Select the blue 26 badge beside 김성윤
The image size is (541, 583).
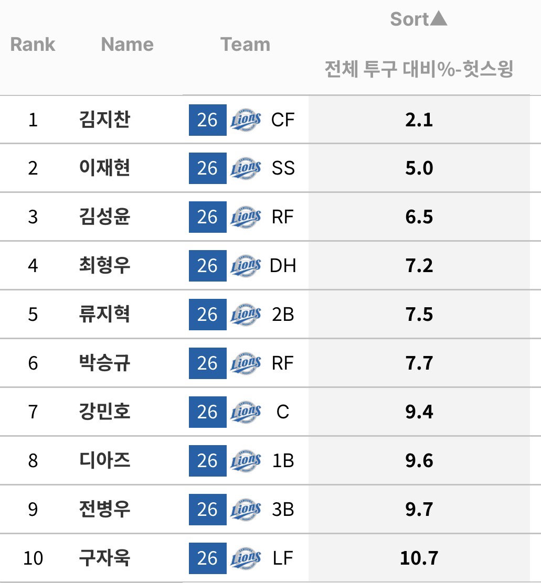tap(208, 217)
